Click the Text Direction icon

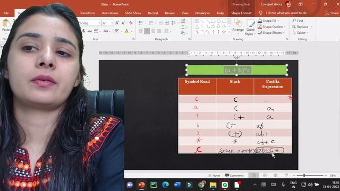(x=183, y=21)
